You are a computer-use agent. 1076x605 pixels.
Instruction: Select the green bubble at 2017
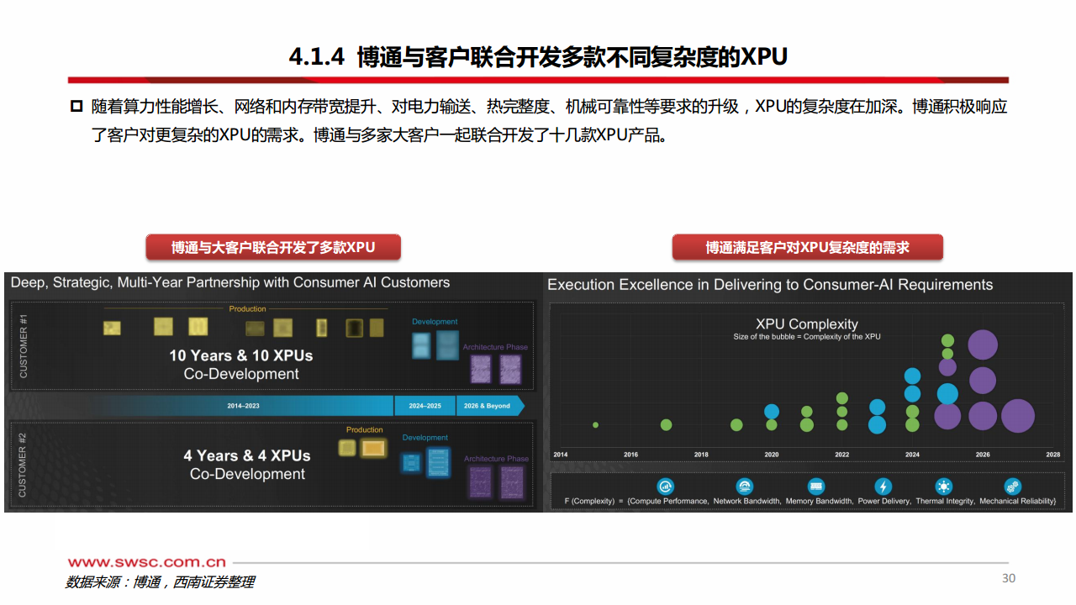coord(666,425)
